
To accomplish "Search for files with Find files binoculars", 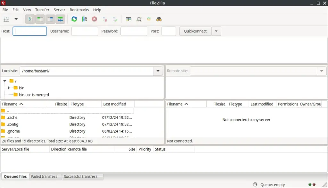I will 159,19.
